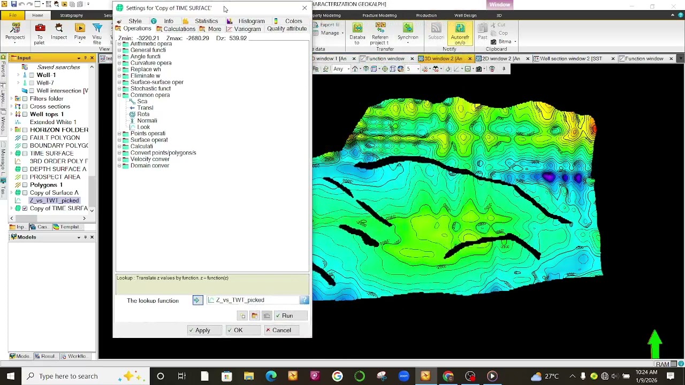Image resolution: width=685 pixels, height=385 pixels.
Task: Open the Manage dropdown in the ribbon
Action: point(332,33)
